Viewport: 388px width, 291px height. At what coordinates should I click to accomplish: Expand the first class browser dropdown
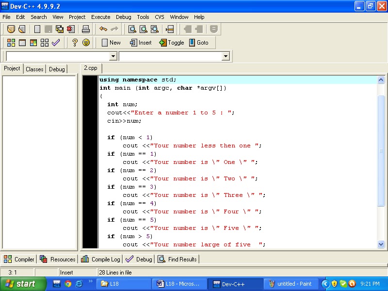pos(113,56)
